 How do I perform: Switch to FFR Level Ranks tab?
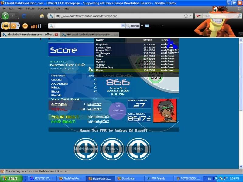(89, 35)
